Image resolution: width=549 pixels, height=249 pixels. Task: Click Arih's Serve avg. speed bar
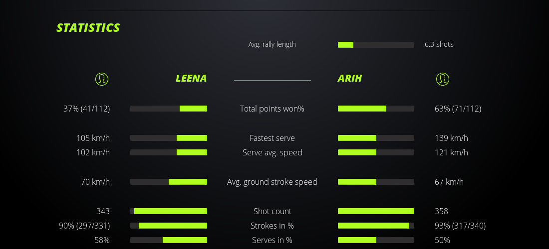pos(376,152)
